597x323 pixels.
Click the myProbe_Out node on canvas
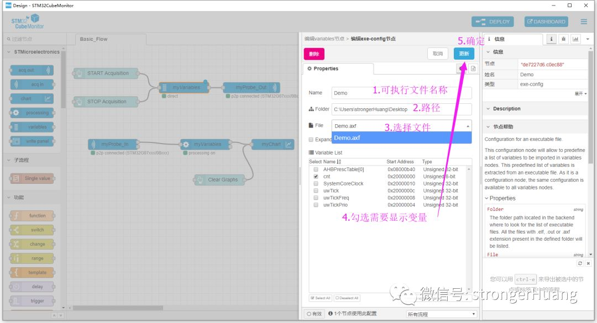pyautogui.click(x=252, y=87)
